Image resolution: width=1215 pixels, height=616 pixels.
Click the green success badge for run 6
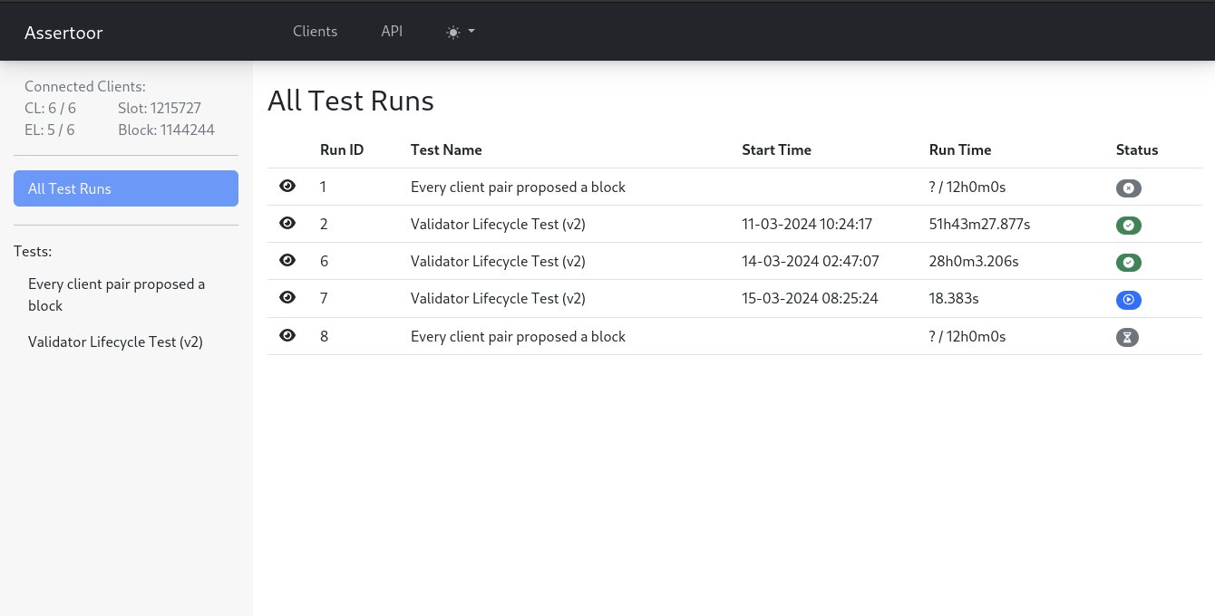point(1128,263)
